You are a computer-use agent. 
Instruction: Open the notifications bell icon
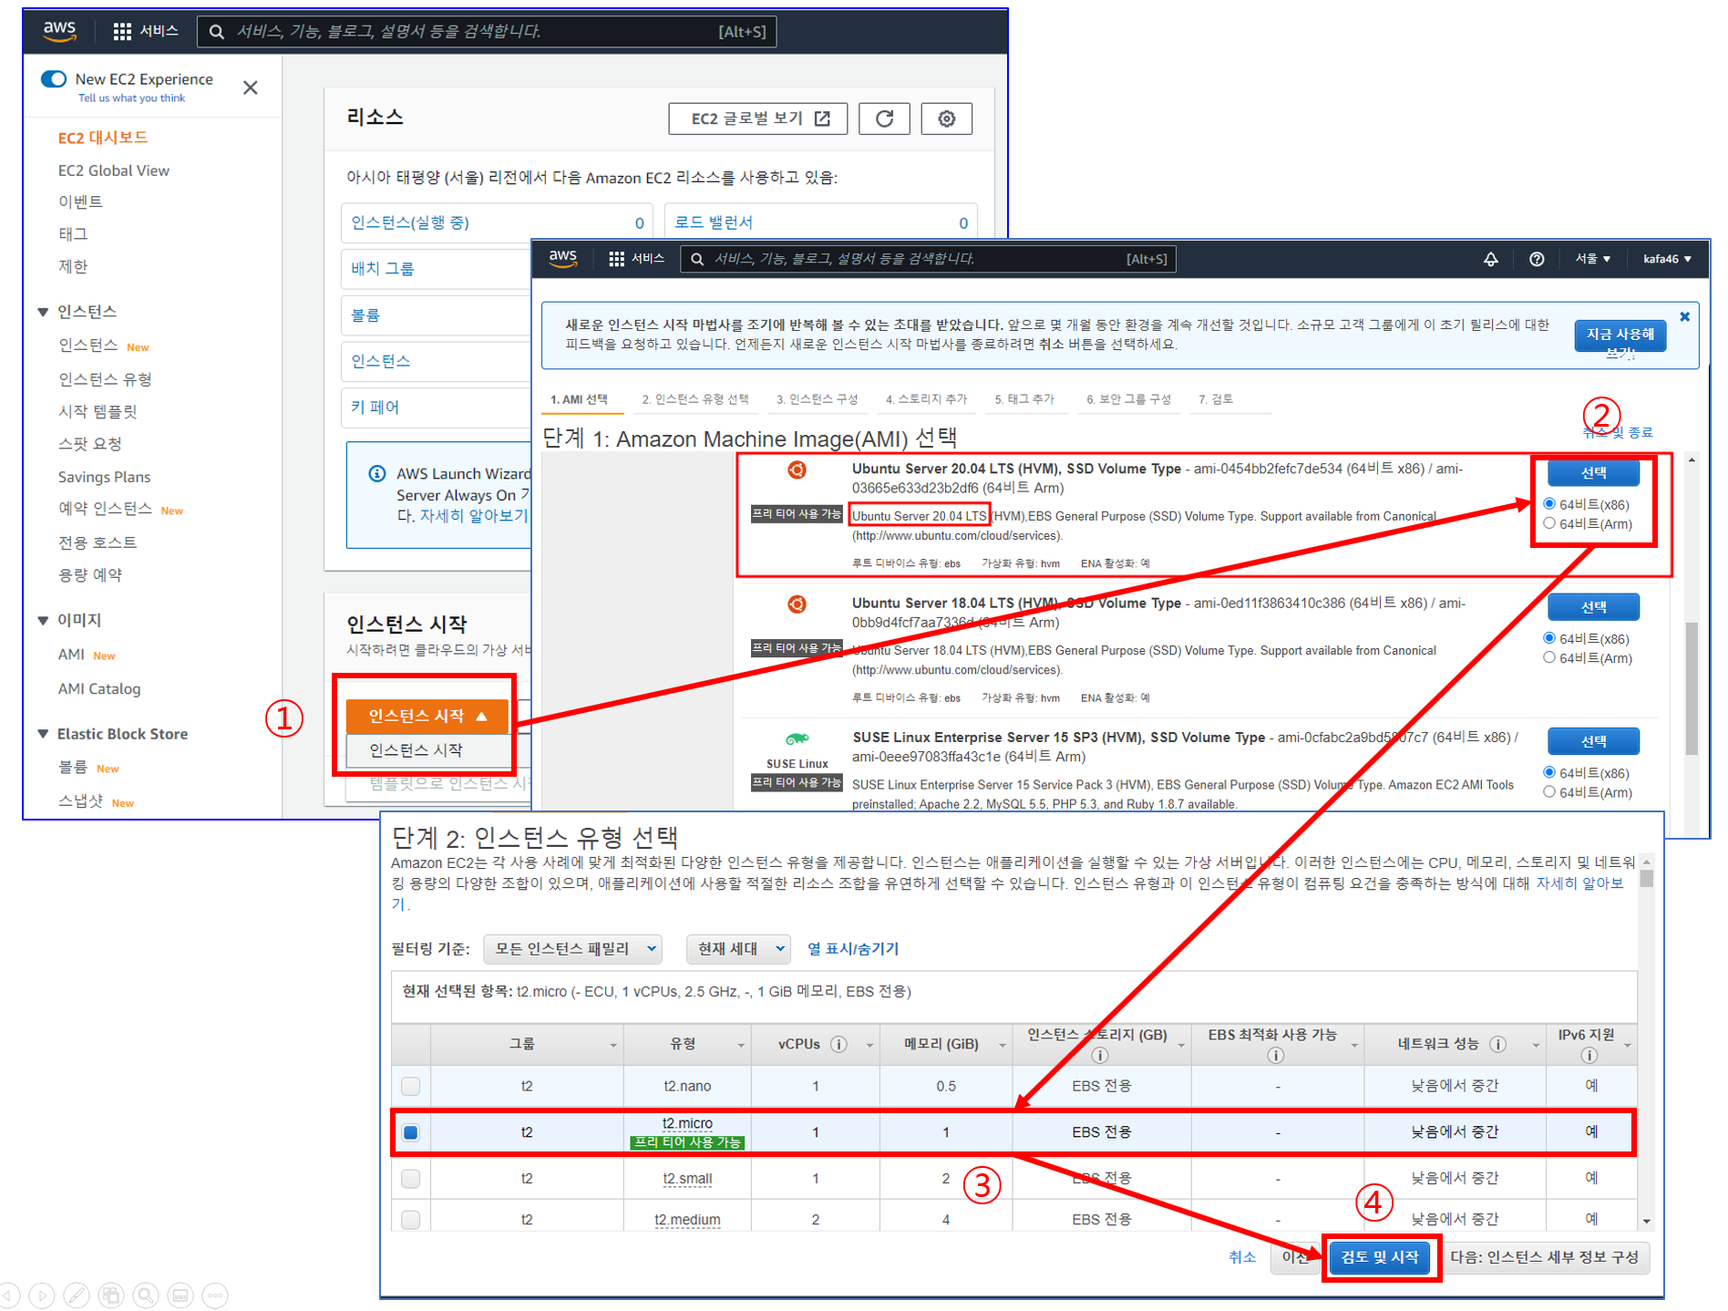[x=1491, y=259]
